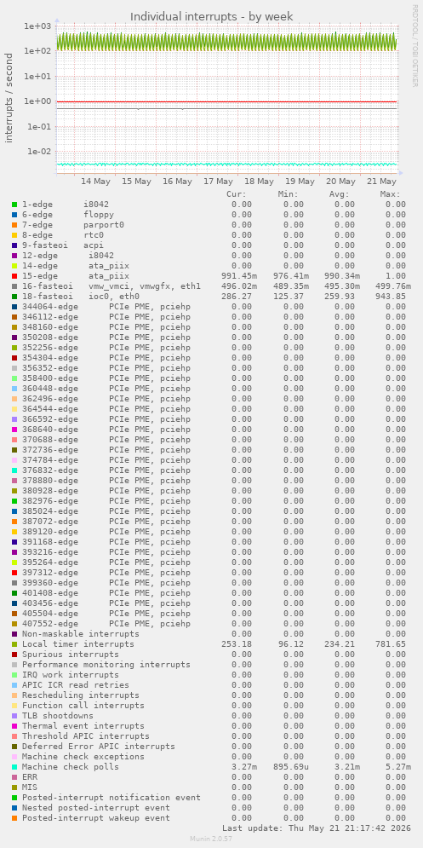
Task: Click the graph title Individual interrupts by week
Action: point(212,17)
